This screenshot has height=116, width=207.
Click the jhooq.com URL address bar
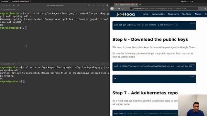(x=164, y=9)
